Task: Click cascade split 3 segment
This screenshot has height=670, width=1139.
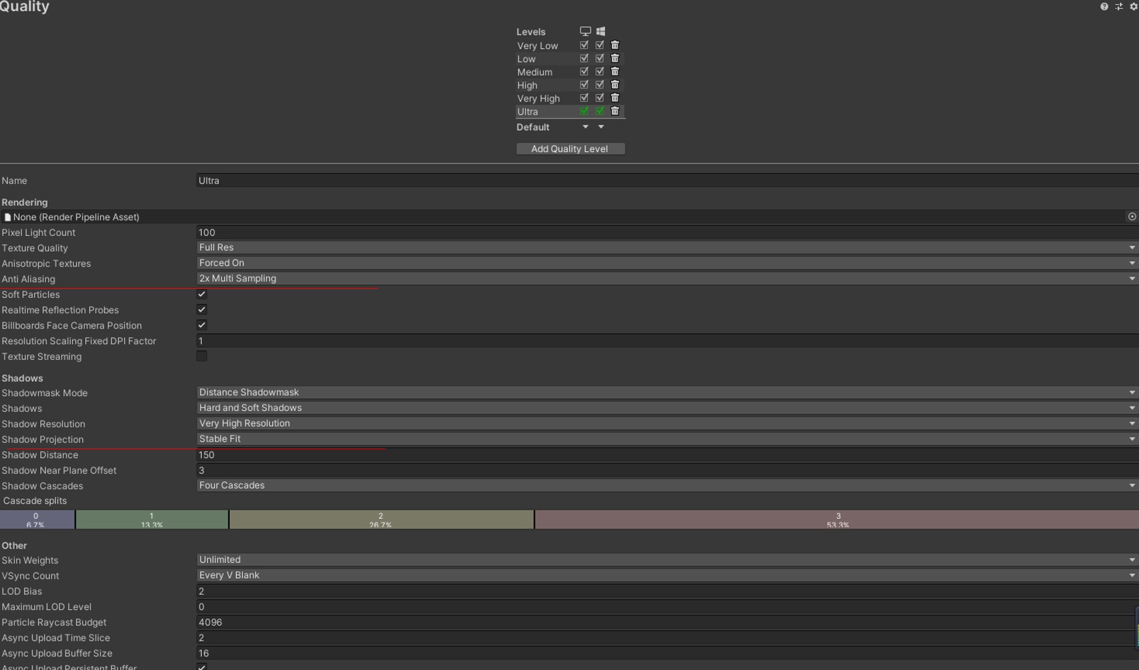Action: click(837, 519)
